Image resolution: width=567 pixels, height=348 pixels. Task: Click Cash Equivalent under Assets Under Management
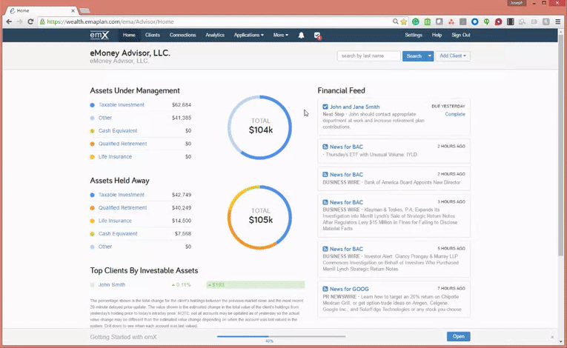118,131
